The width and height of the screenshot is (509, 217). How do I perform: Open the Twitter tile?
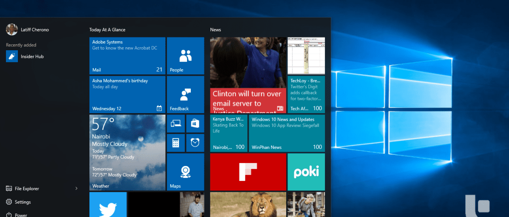[108, 205]
